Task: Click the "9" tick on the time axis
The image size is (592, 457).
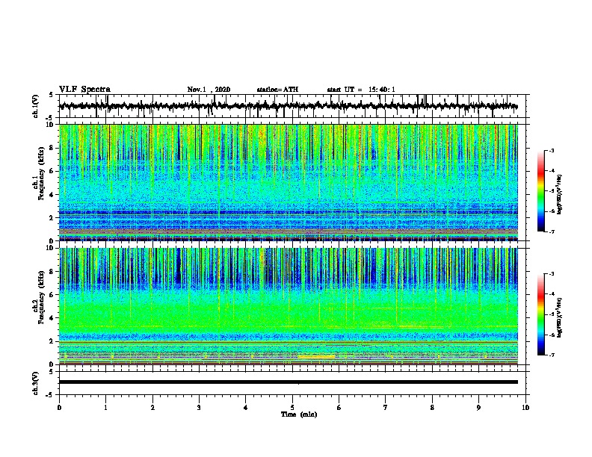Action: (478, 408)
